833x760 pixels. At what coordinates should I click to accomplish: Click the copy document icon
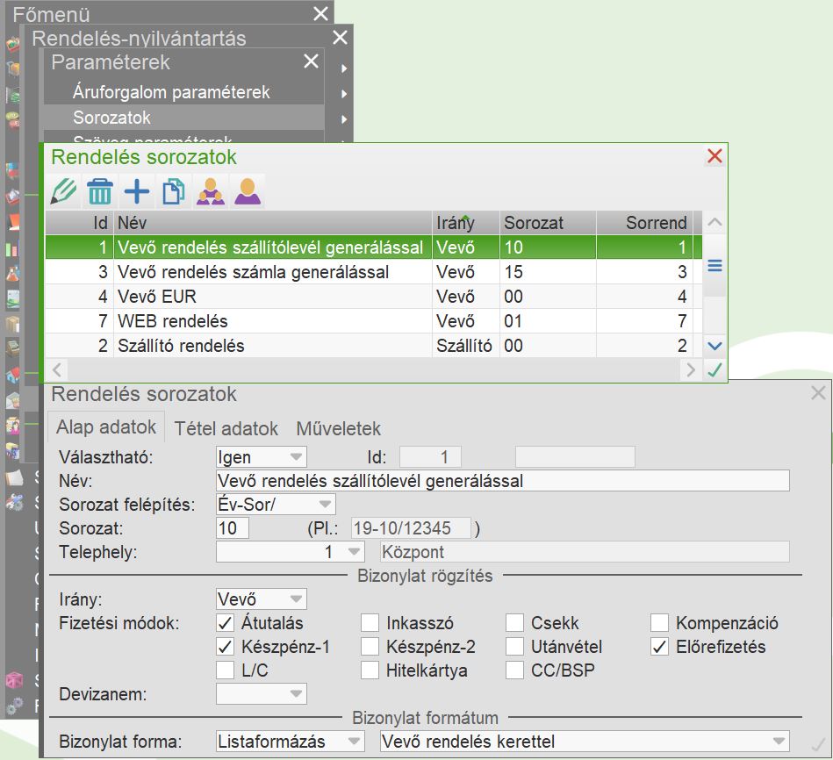174,191
